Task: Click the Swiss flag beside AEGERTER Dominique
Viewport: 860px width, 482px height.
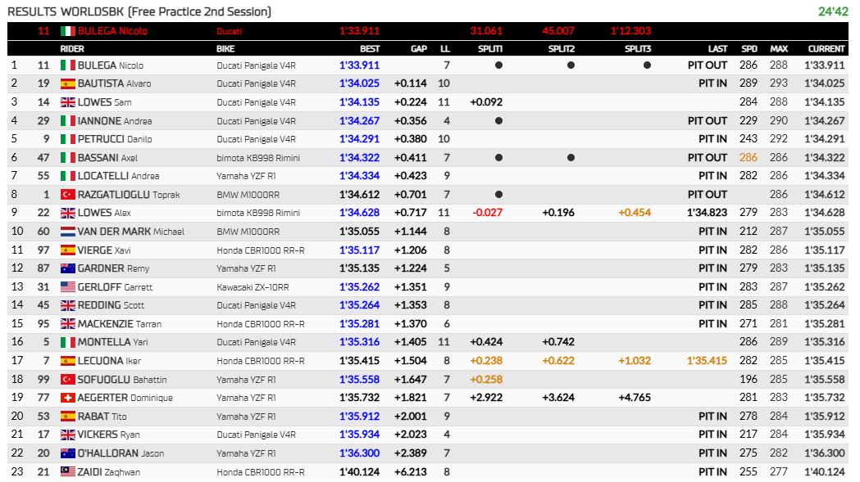Action: click(67, 398)
